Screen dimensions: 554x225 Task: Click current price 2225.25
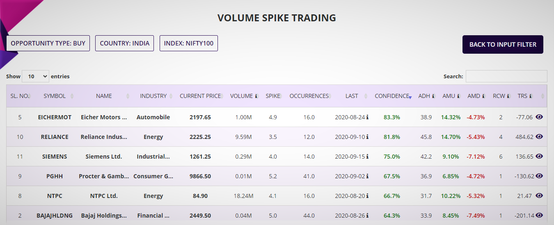coord(200,137)
